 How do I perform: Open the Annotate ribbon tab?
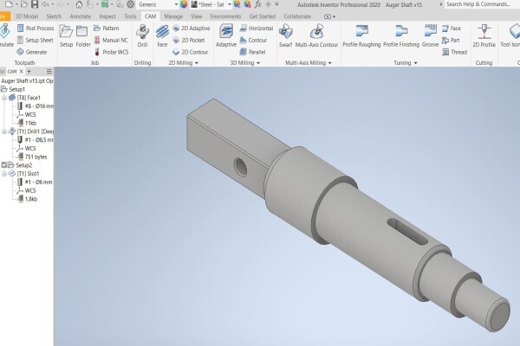point(81,16)
